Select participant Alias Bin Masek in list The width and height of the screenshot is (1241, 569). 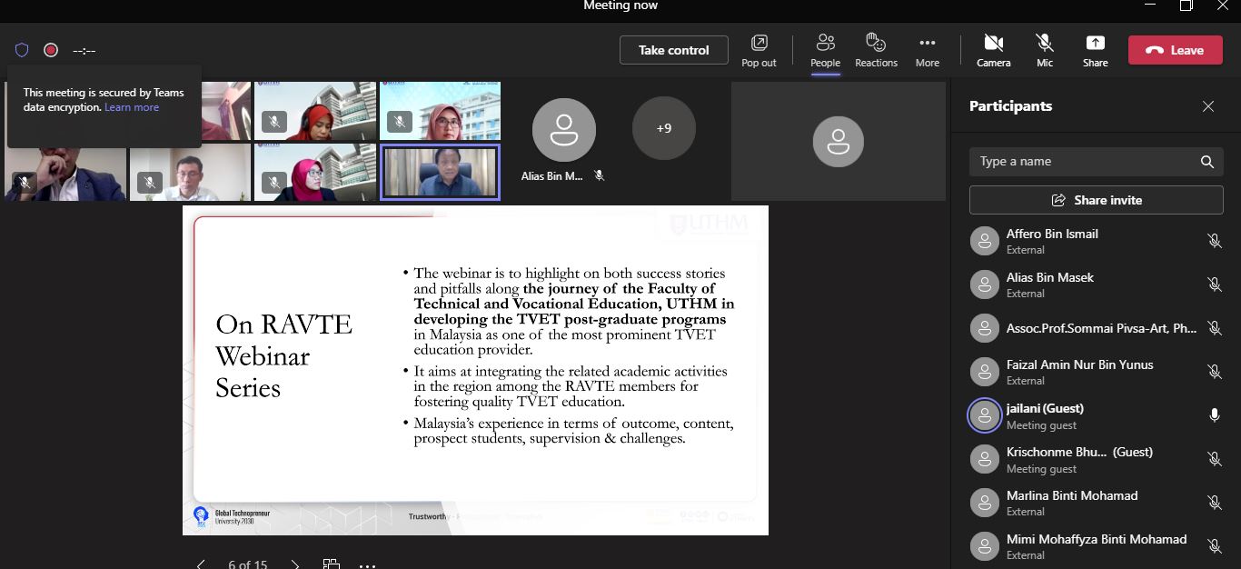[x=1096, y=284]
